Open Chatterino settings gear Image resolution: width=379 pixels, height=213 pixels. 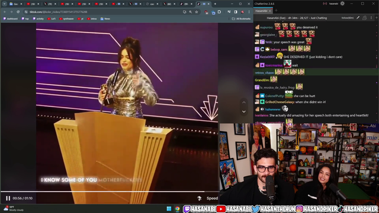(342, 4)
